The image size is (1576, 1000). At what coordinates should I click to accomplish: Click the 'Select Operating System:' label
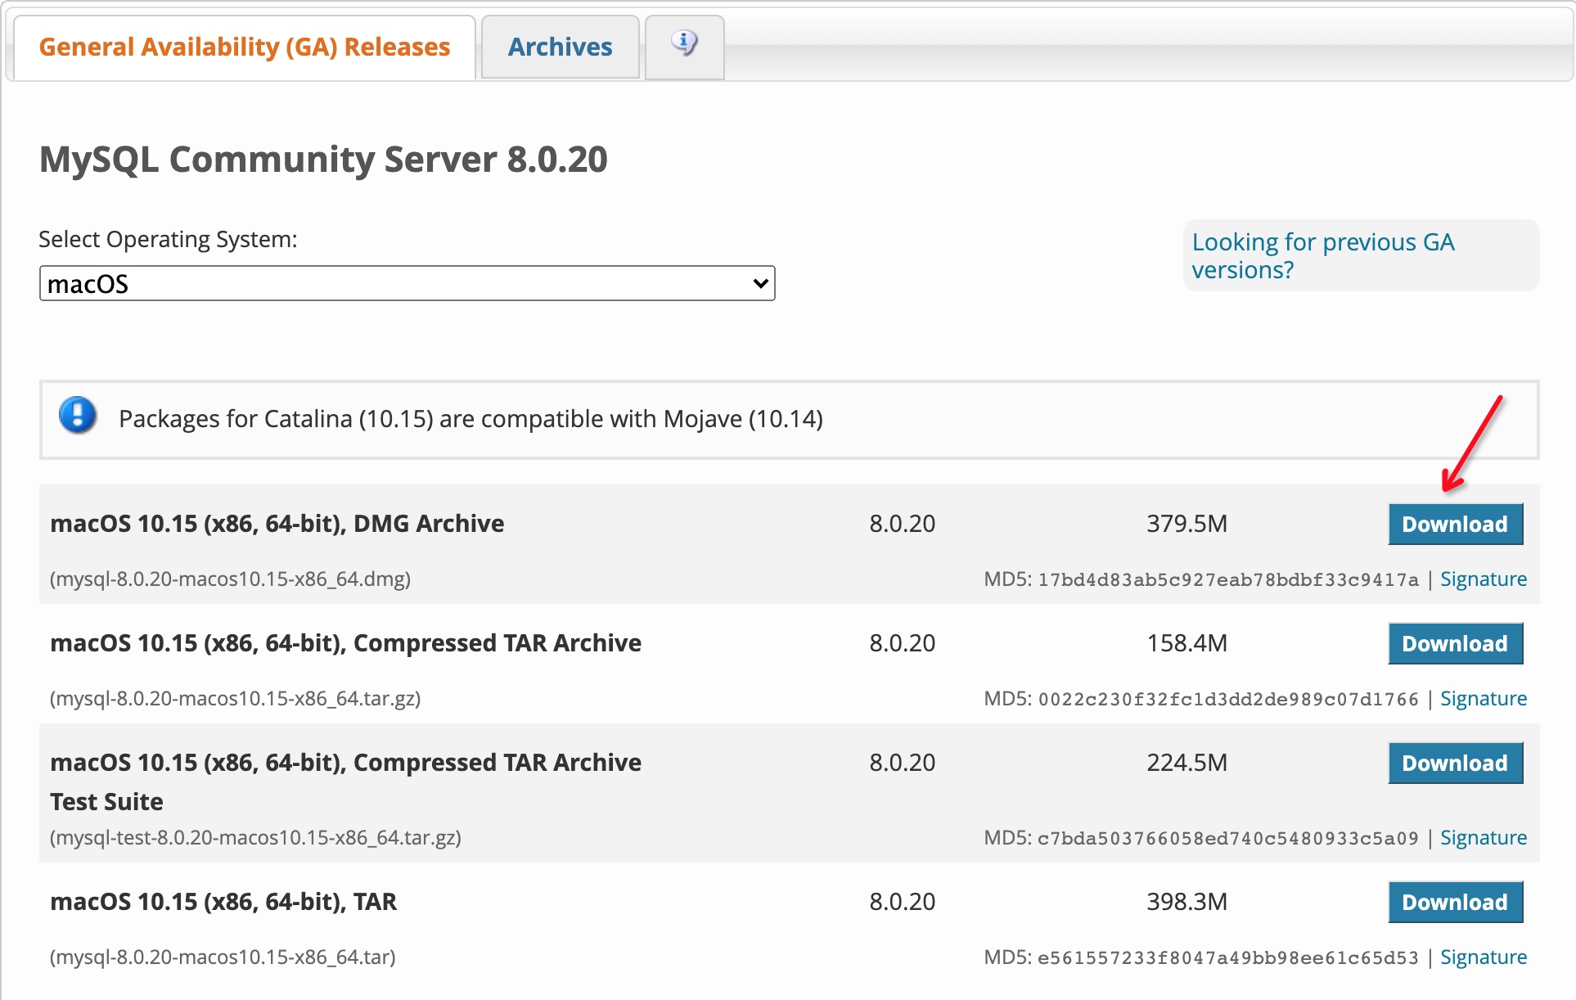pos(168,240)
